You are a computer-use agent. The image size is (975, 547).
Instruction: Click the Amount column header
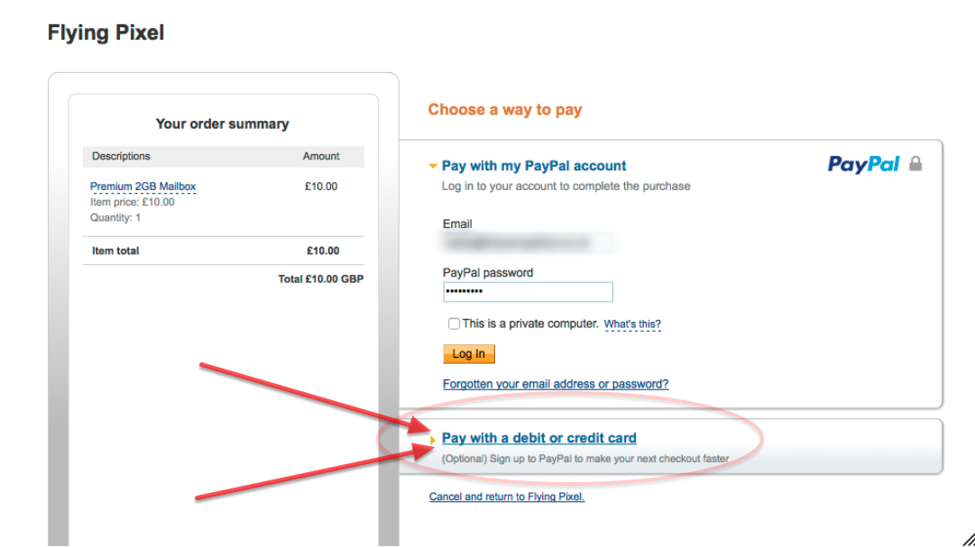(x=321, y=156)
